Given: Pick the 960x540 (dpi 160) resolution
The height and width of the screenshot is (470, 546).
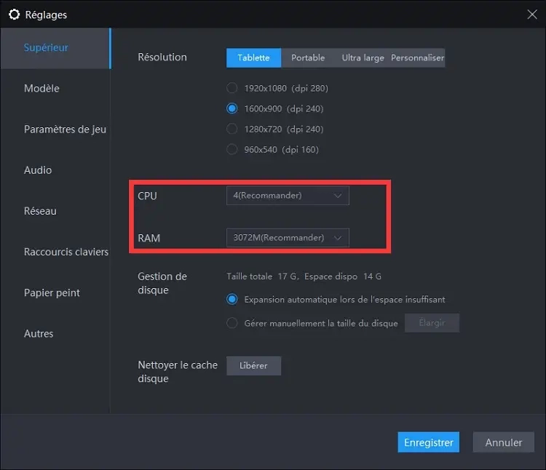Looking at the screenshot, I should [x=232, y=149].
